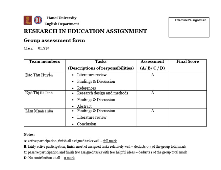Screen dimensions: 221x170
Task: Click the 'Conclusion' task item
Action: coord(87,124)
